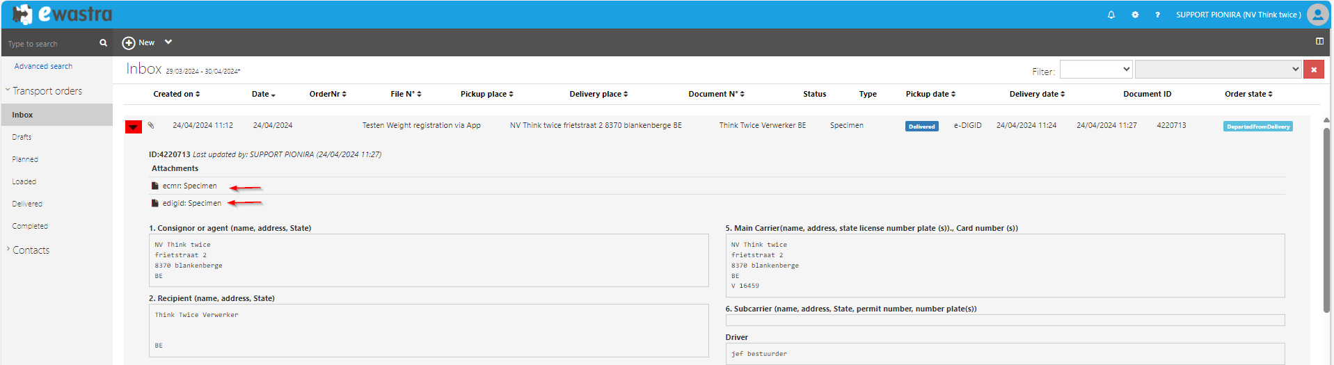Collapse the expanded order row arrow
Screen dimensions: 1334x365
tap(133, 127)
